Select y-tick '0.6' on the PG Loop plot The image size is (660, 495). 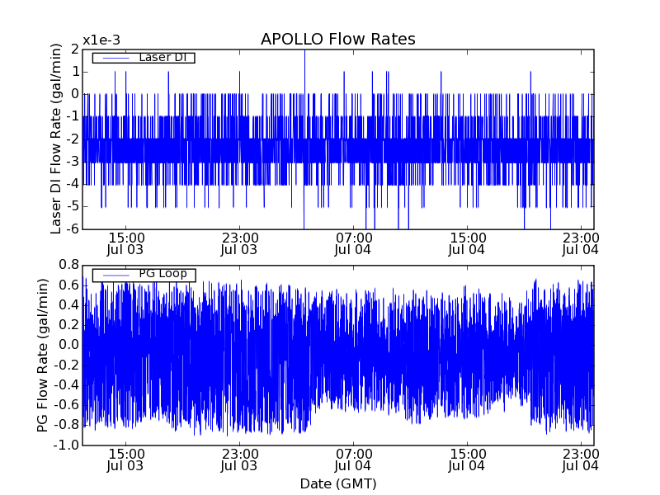pyautogui.click(x=69, y=285)
